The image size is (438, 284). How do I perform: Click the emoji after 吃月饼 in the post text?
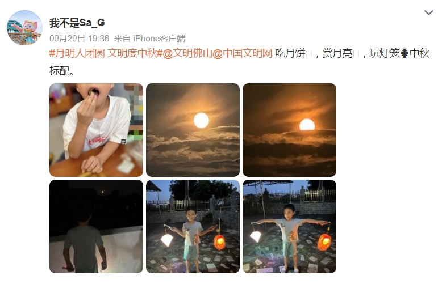309,53
